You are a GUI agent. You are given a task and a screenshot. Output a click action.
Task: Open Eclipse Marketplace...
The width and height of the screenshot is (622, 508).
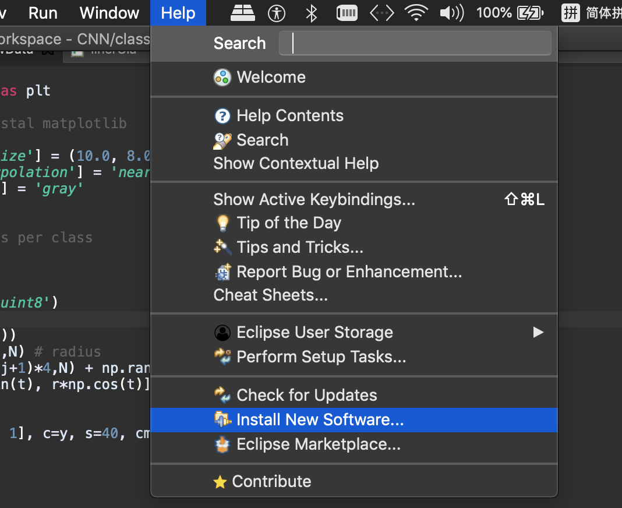354,444
